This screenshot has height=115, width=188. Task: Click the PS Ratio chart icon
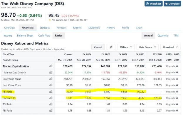click(x=51, y=104)
